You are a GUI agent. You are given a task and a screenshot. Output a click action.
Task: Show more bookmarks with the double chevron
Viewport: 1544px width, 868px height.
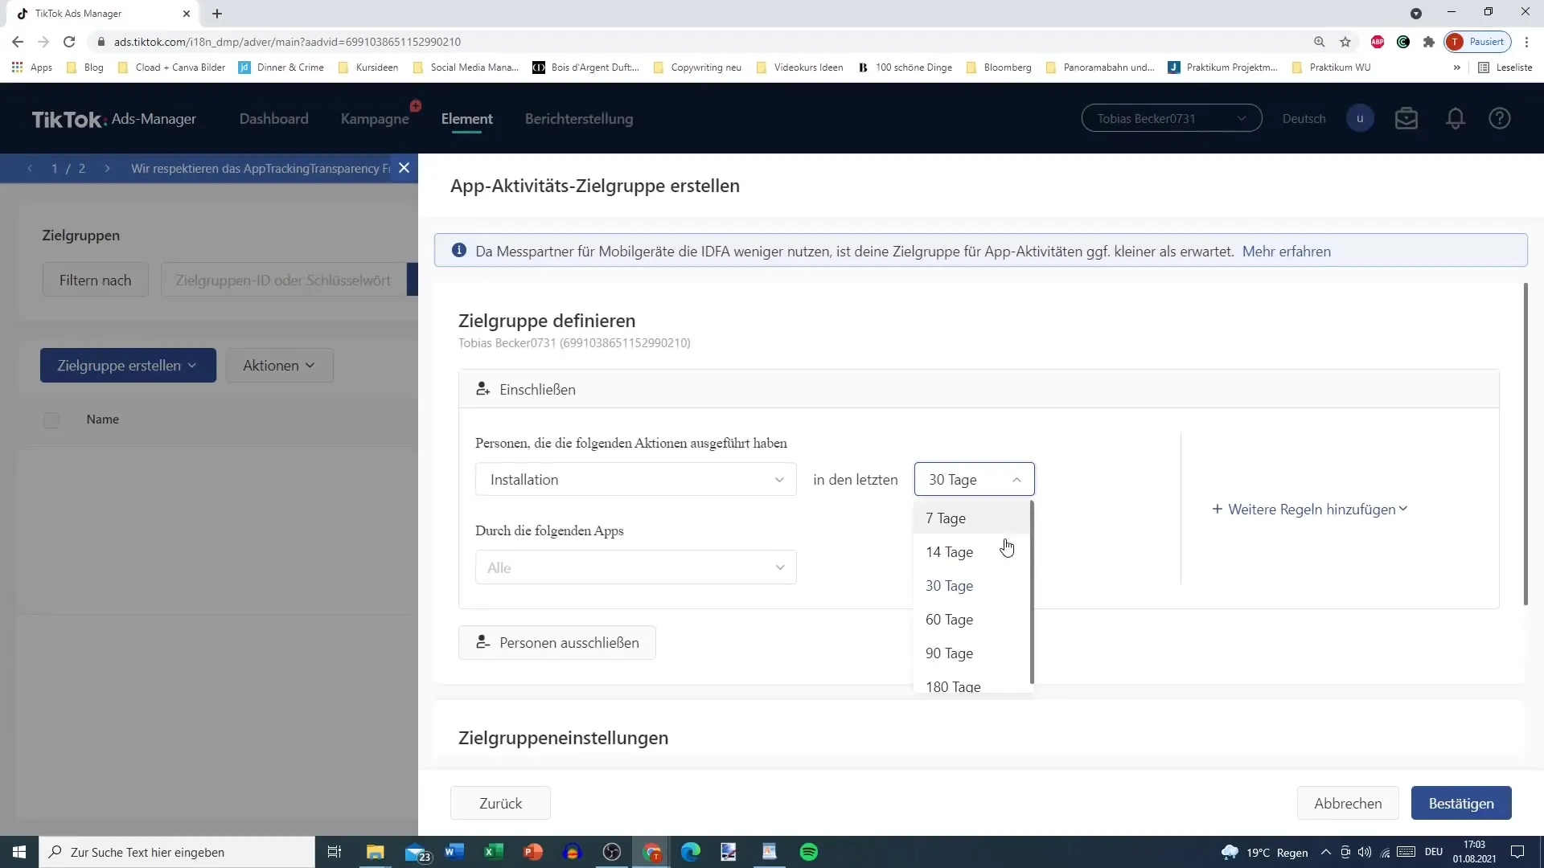pos(1457,68)
